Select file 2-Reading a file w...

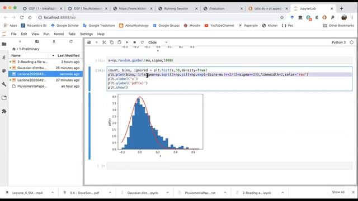click(x=46, y=62)
